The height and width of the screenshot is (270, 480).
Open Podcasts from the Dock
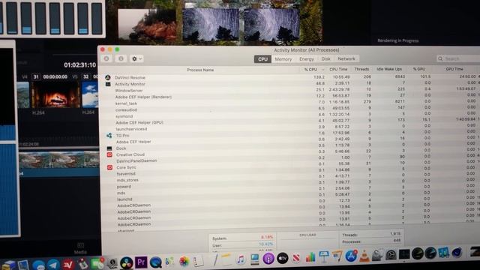pos(268,259)
